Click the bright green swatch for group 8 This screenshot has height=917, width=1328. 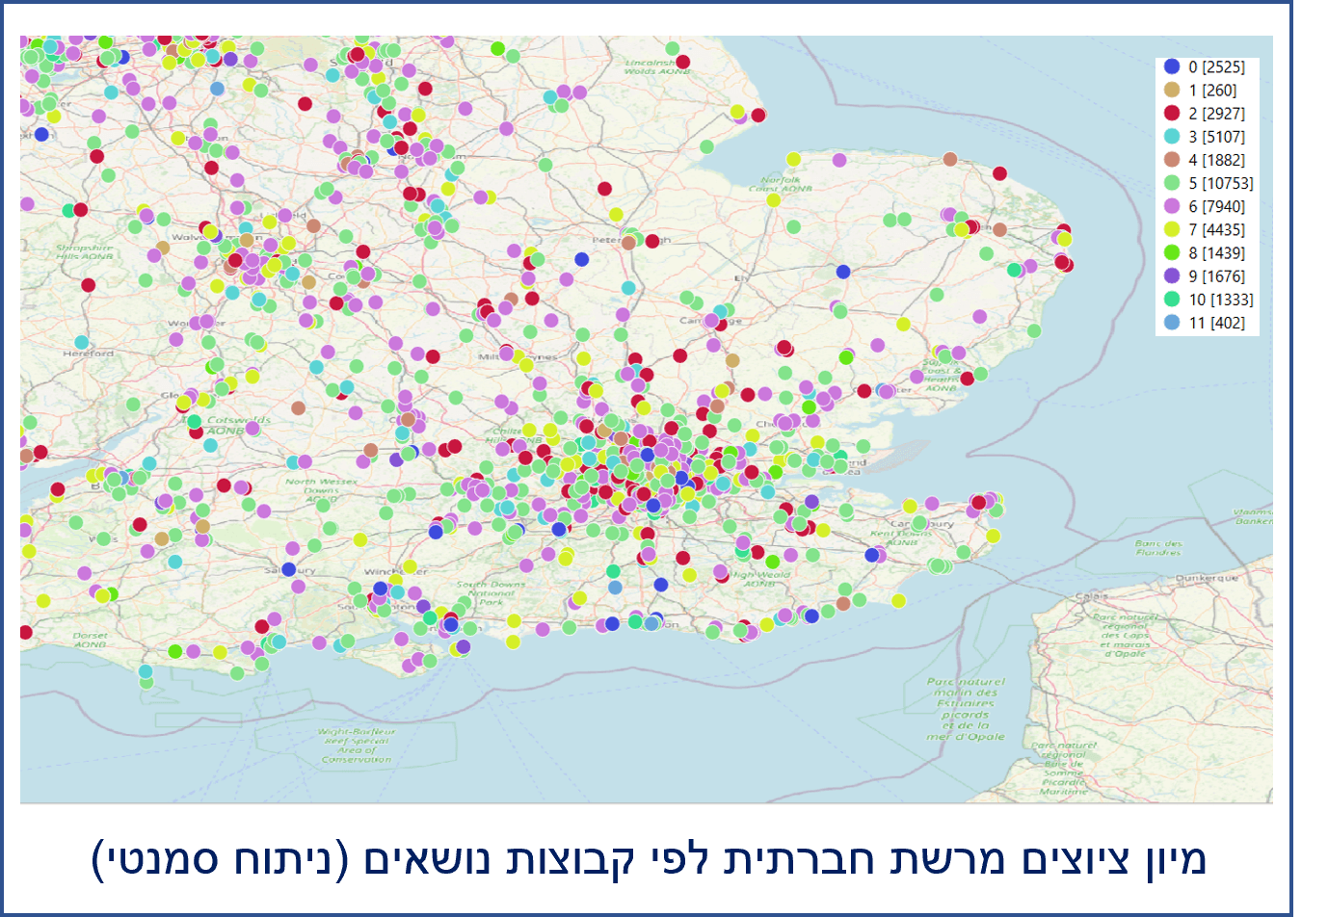[1172, 252]
